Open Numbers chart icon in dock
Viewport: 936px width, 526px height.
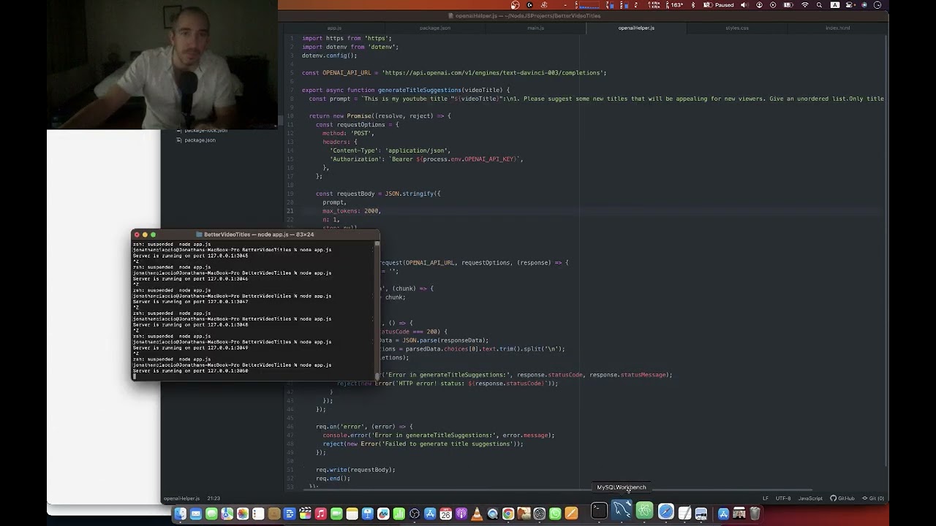[399, 514]
